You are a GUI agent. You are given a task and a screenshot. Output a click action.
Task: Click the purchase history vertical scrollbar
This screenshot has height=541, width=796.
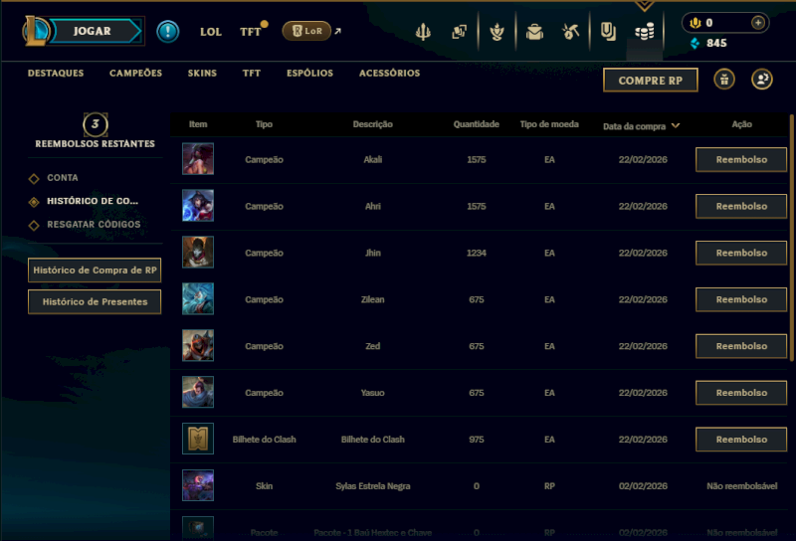[x=791, y=238]
